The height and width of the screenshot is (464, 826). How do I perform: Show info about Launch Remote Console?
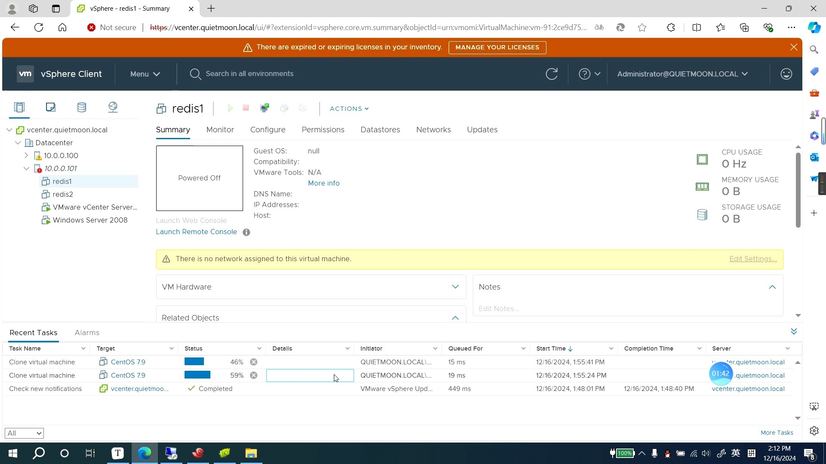(246, 232)
